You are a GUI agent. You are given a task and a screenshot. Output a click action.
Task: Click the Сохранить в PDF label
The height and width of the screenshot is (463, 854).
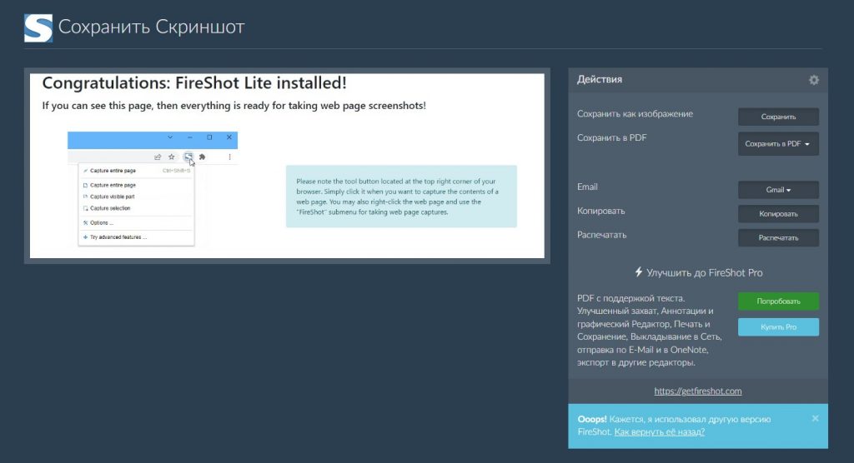click(611, 137)
